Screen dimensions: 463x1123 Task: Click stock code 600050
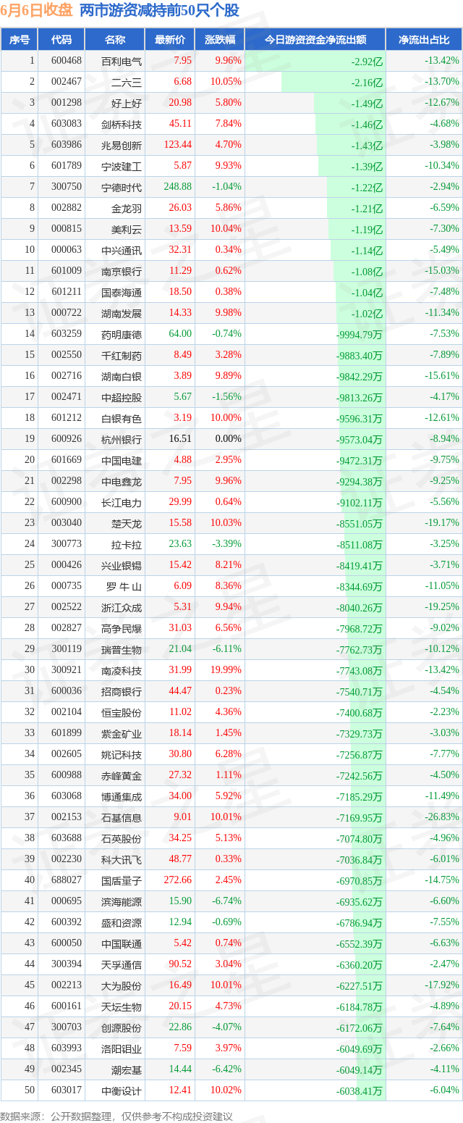pyautogui.click(x=66, y=943)
